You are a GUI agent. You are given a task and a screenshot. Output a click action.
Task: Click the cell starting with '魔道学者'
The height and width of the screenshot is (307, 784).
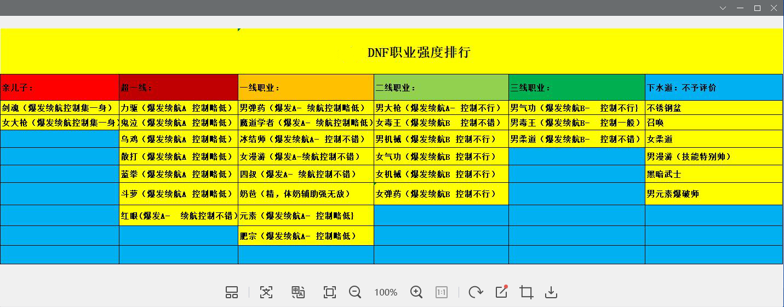pos(306,123)
